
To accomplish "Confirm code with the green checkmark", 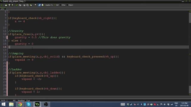I will click(1, 5).
